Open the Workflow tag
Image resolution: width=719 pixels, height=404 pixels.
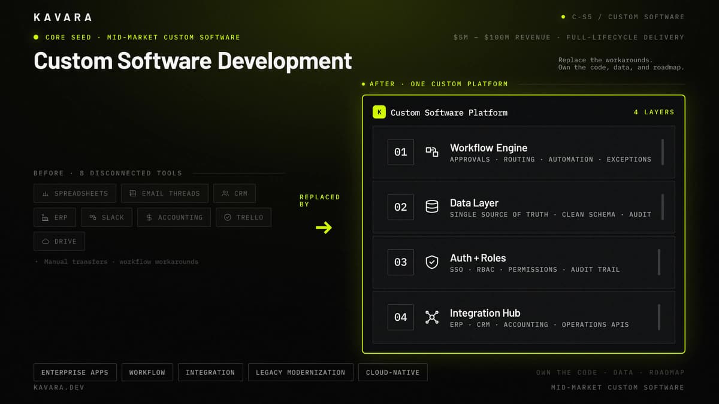[147, 372]
